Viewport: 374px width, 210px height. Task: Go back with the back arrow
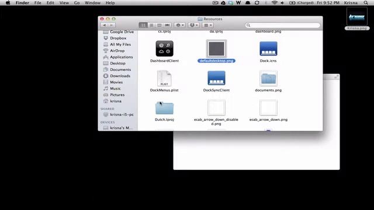tap(104, 25)
